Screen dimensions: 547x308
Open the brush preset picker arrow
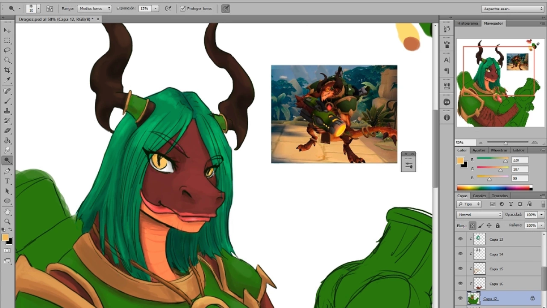[38, 9]
